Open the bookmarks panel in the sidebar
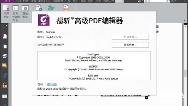 coord(5,36)
